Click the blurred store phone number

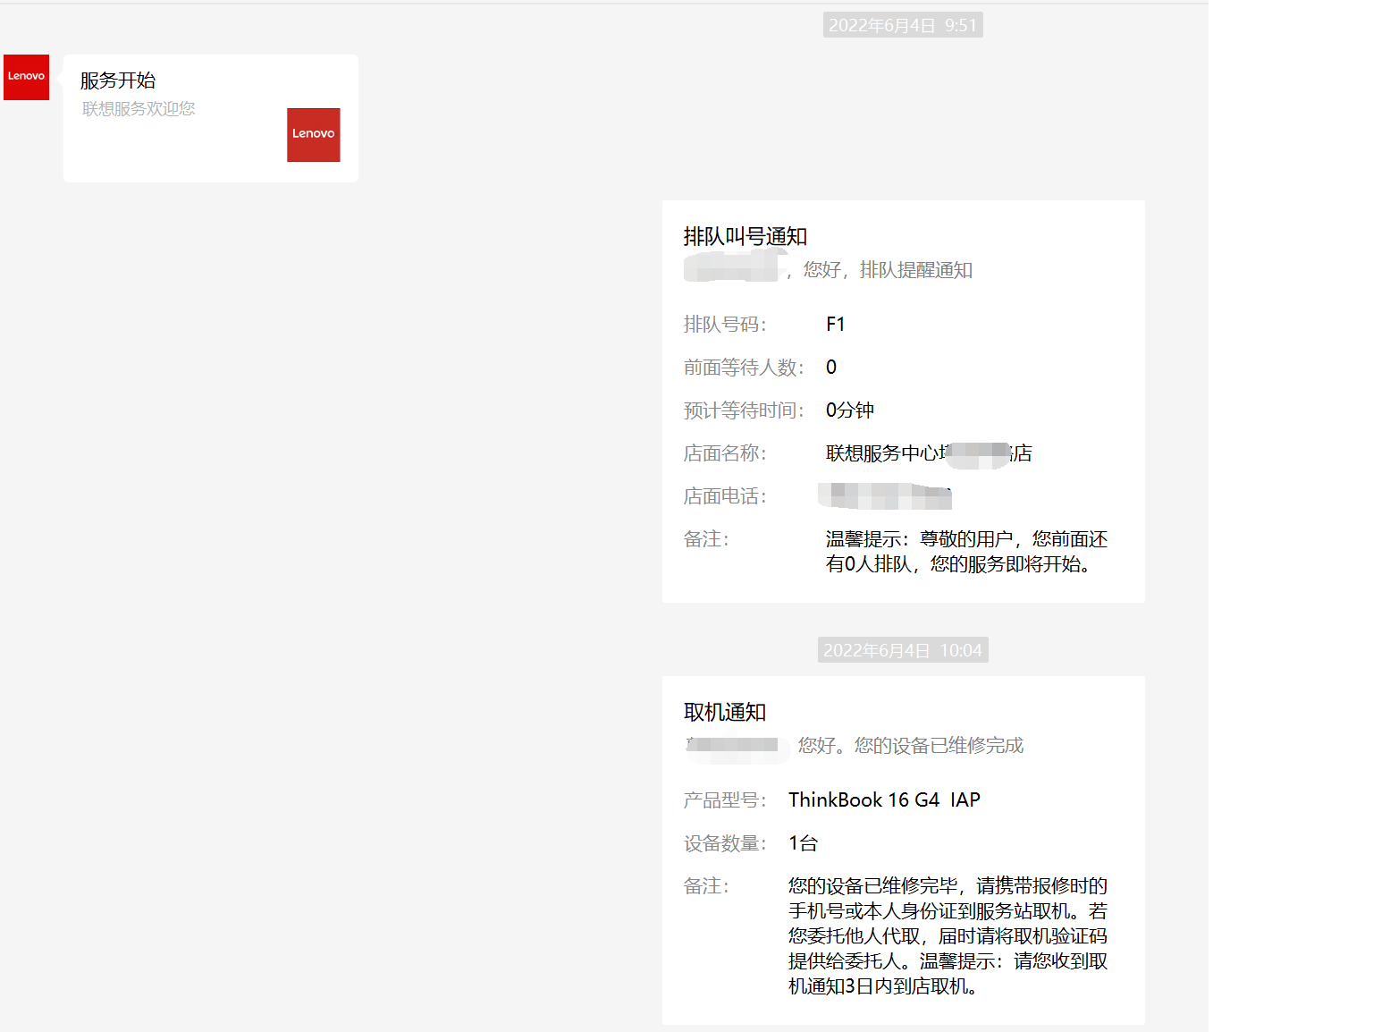tap(885, 496)
